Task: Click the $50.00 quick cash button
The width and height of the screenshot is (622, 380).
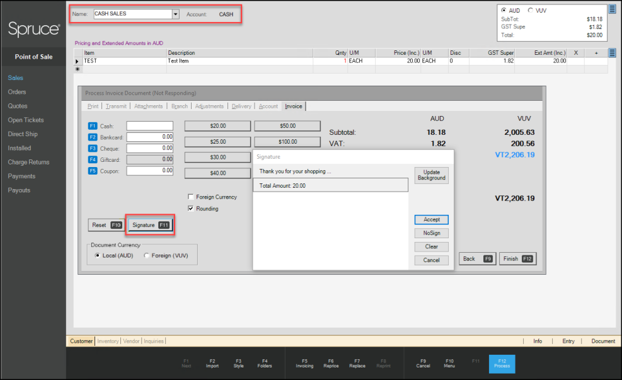Action: 287,126
